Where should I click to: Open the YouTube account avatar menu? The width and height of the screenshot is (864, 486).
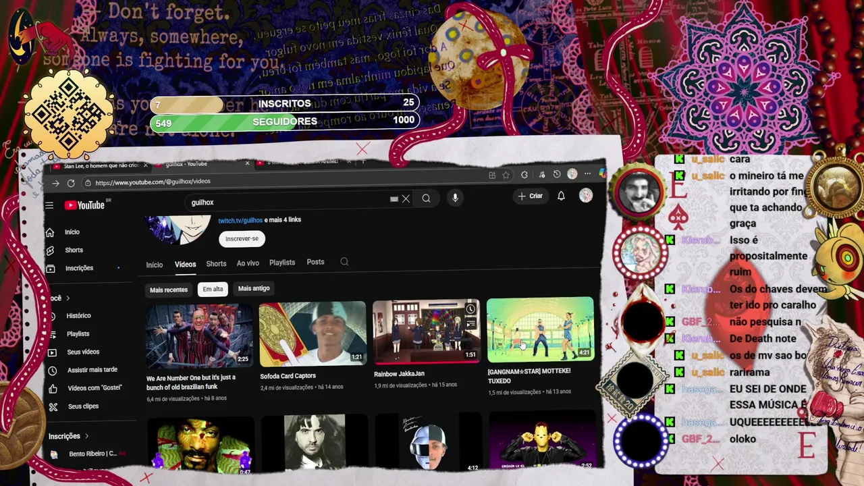[586, 195]
